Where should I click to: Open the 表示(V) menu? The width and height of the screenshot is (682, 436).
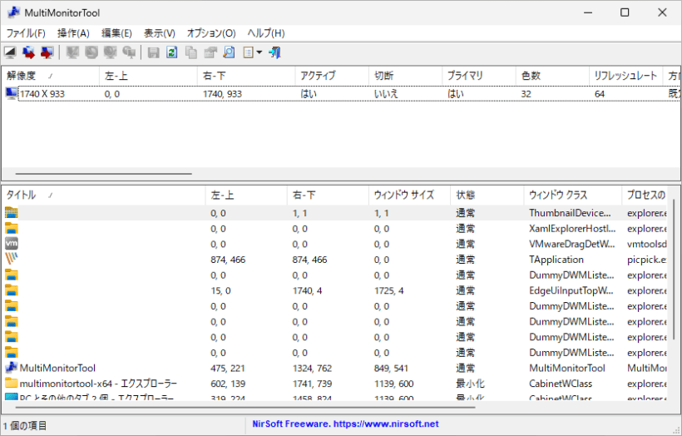tap(159, 33)
